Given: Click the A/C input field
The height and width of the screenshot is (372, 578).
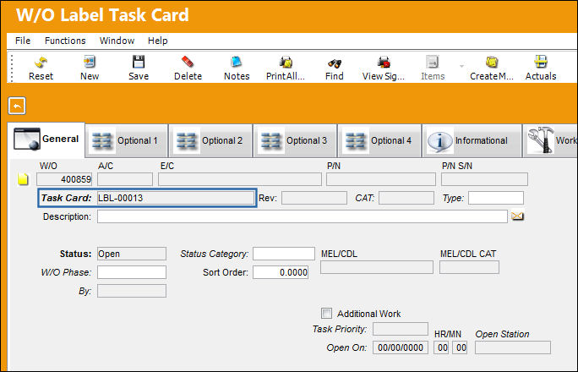Looking at the screenshot, I should pos(125,179).
